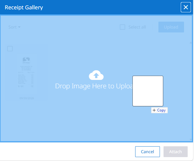Click the Attach button
The width and height of the screenshot is (194, 161).
pos(175,152)
